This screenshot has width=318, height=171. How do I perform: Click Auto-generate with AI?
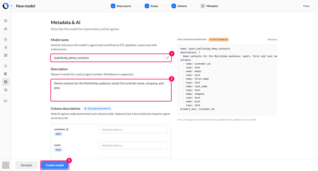tap(97, 109)
